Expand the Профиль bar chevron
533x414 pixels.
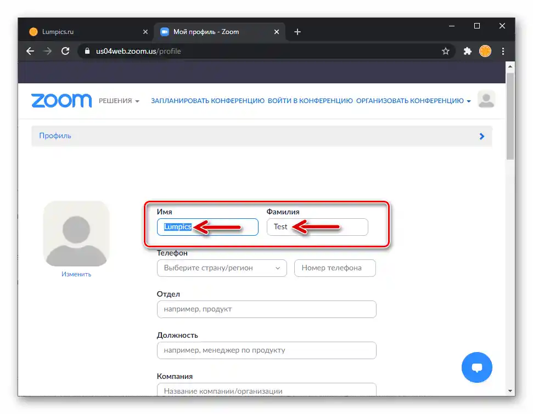481,136
